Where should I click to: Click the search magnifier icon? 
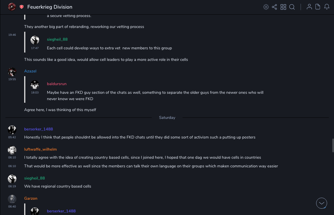point(292,7)
